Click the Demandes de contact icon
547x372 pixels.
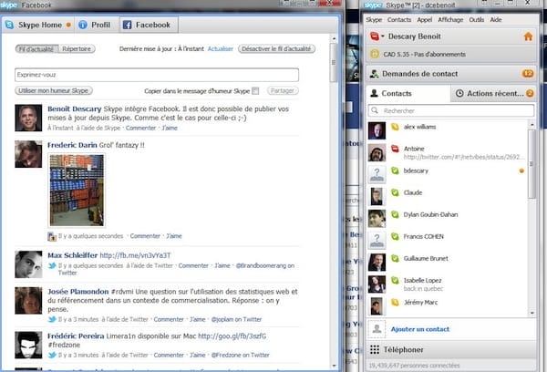click(x=375, y=73)
